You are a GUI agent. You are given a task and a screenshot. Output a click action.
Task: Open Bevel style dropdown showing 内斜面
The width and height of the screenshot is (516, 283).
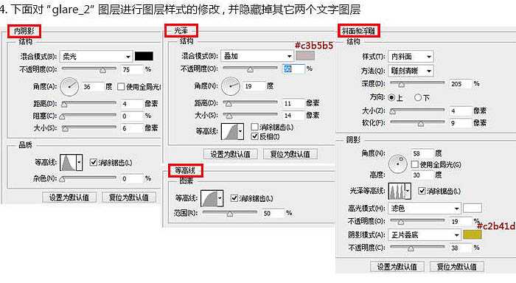411,57
